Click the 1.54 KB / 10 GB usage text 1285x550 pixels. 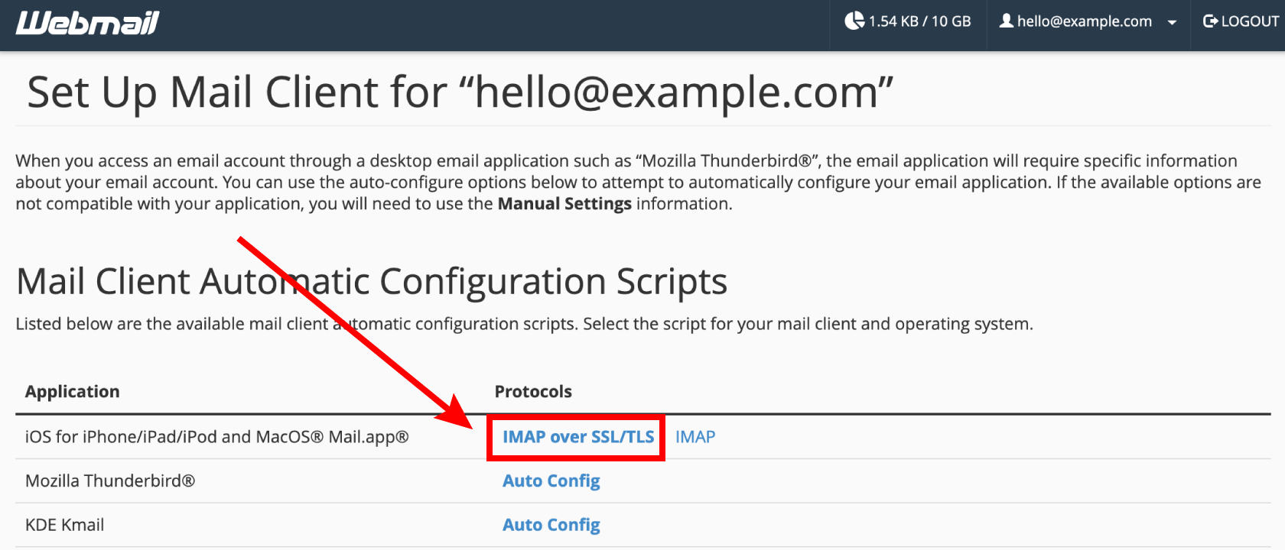[919, 21]
